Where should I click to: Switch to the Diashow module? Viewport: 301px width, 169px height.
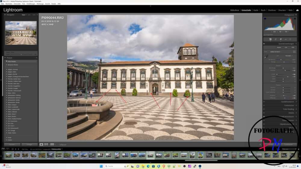pyautogui.click(x=272, y=10)
